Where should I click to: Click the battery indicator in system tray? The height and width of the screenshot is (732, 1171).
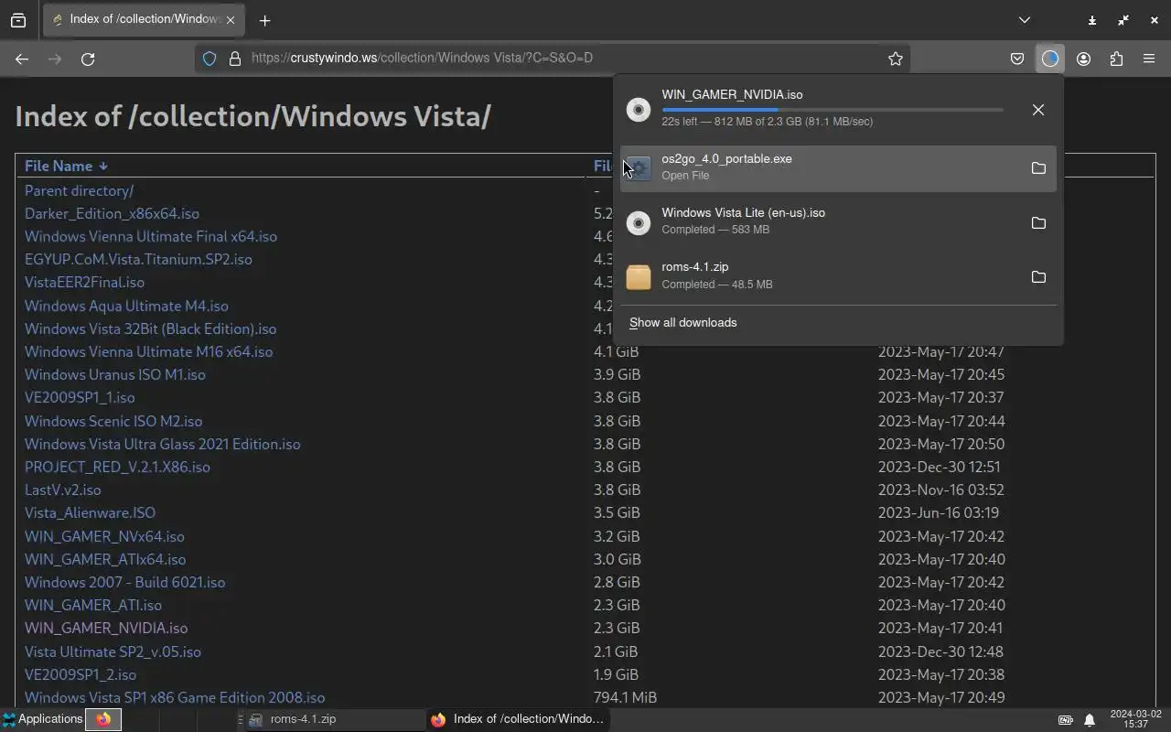(1065, 720)
